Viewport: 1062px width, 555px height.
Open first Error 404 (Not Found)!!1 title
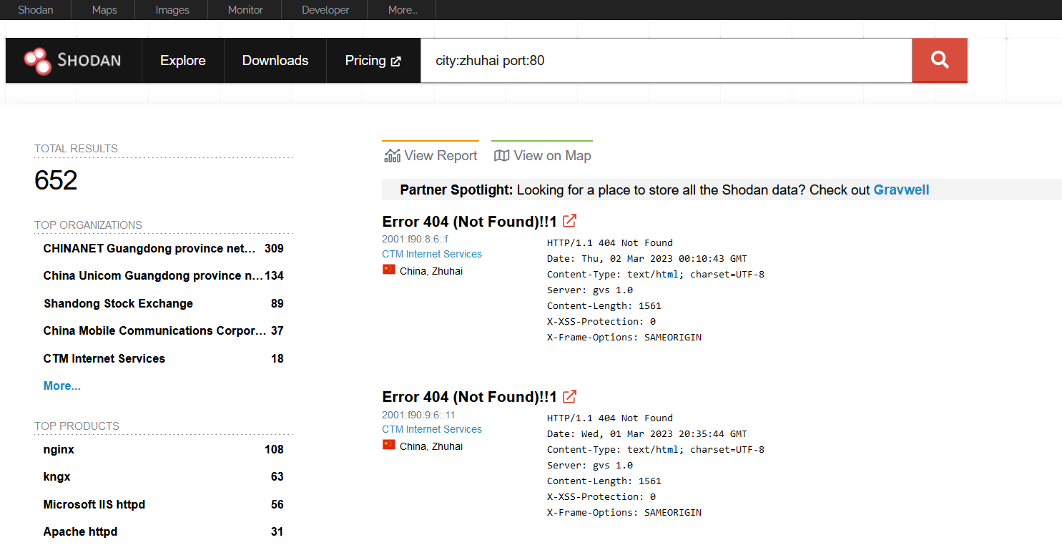469,222
